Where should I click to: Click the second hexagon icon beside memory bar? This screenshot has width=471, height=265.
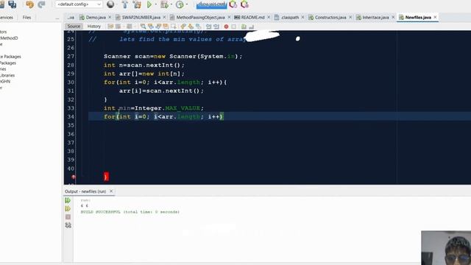pyautogui.click(x=245, y=4)
